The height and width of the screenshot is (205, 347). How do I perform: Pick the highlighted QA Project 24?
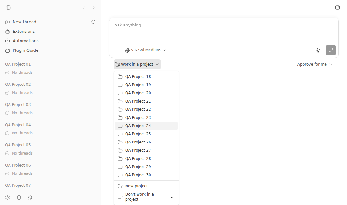[146, 126]
